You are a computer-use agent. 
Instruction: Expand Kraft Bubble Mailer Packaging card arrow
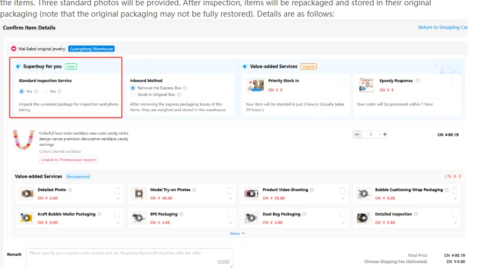[118, 223]
